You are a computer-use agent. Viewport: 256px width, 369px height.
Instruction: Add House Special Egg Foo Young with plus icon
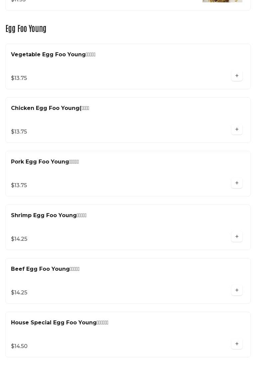pos(237,344)
